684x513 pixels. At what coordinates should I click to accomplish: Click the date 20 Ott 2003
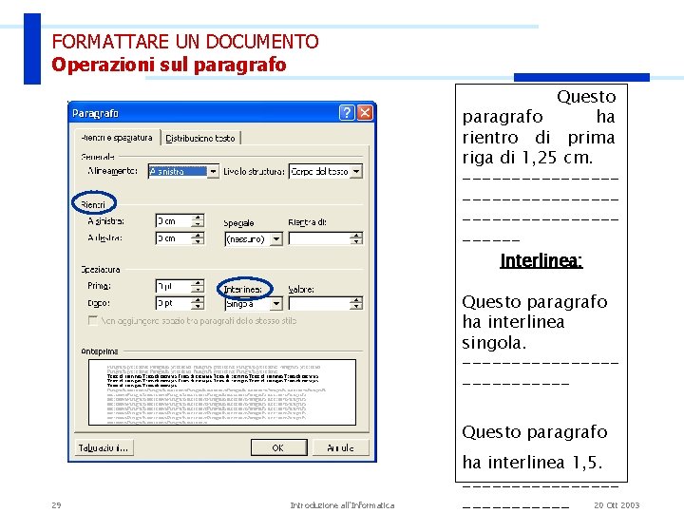tap(617, 505)
